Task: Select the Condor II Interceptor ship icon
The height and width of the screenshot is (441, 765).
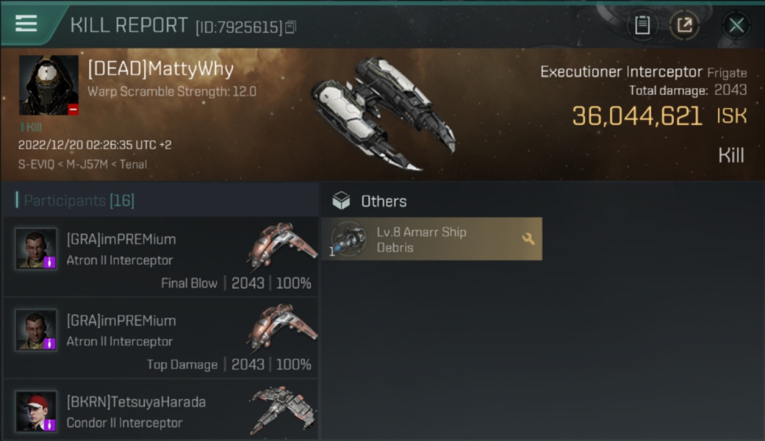Action: point(283,410)
